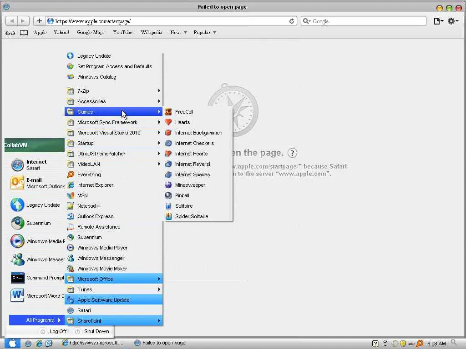Open Internet Spades
The width and height of the screenshot is (466, 349).
tap(198, 174)
